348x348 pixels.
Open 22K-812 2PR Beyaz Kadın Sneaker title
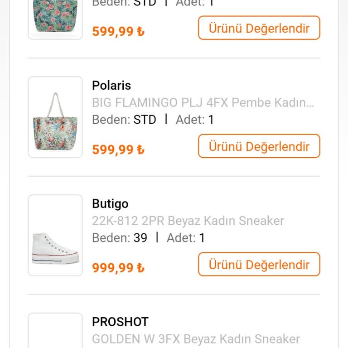click(x=188, y=221)
